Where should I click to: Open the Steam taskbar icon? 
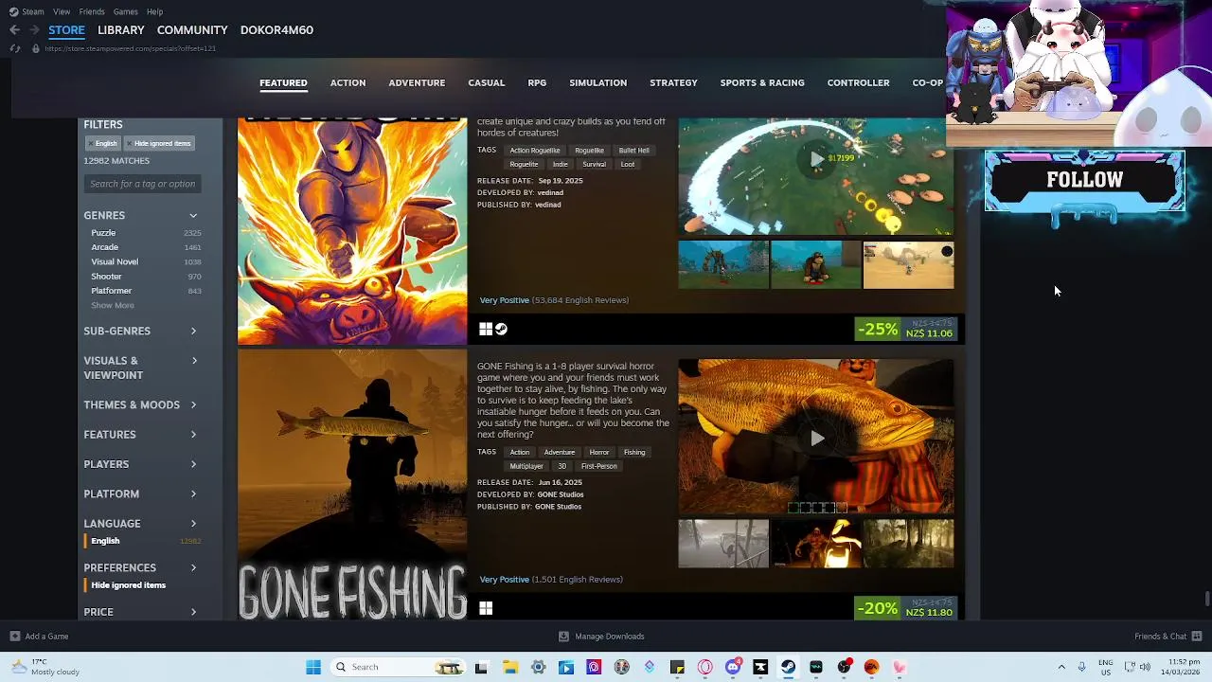[x=788, y=667]
